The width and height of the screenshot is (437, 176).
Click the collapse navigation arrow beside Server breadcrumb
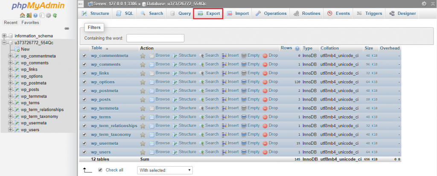(82, 3)
